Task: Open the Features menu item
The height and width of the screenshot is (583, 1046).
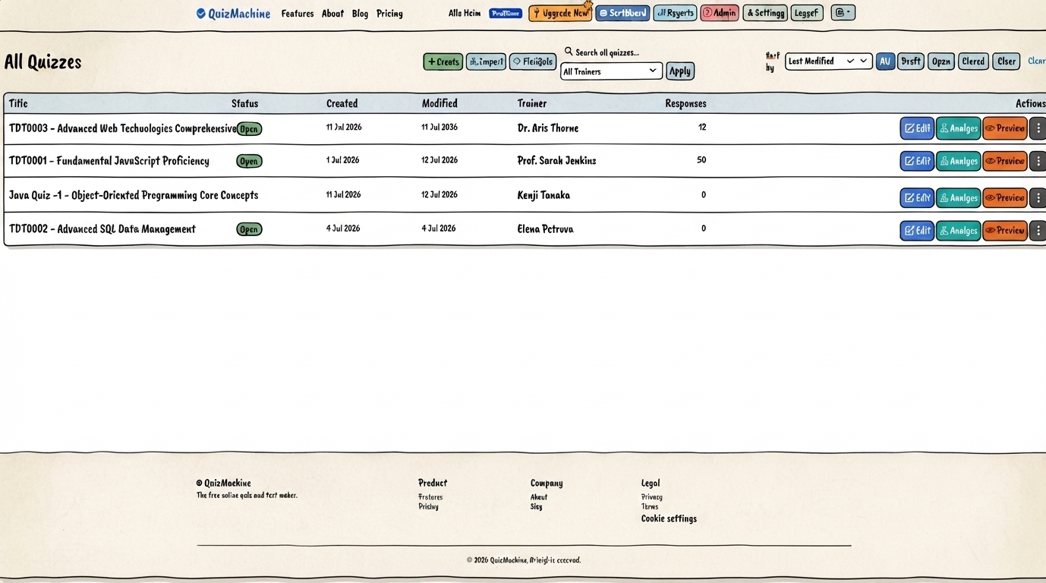Action: pyautogui.click(x=298, y=14)
